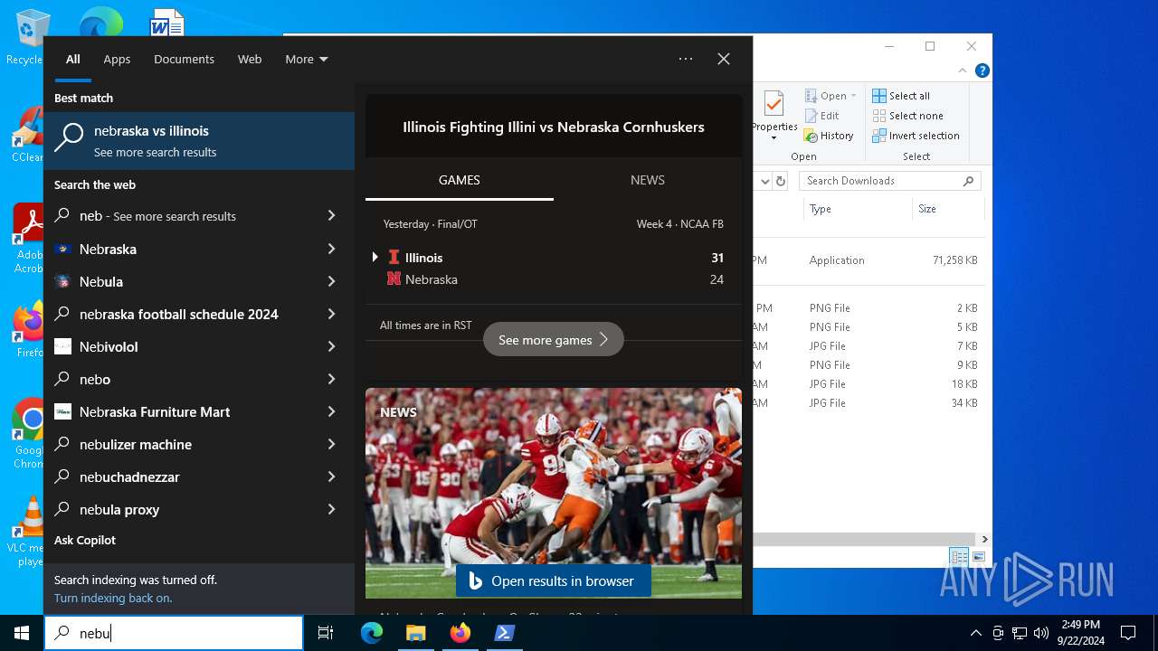Open File Explorer from the taskbar
Image resolution: width=1158 pixels, height=651 pixels.
pyautogui.click(x=415, y=633)
